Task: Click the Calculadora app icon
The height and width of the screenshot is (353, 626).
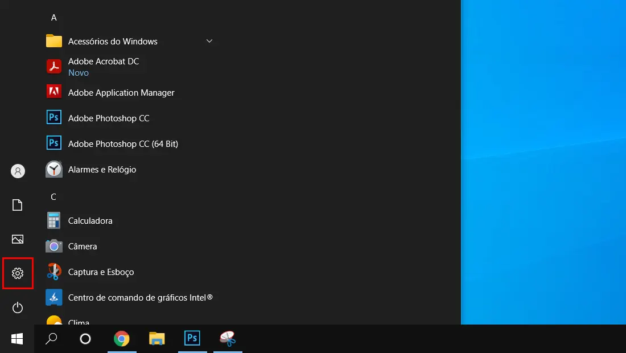Action: point(54,220)
